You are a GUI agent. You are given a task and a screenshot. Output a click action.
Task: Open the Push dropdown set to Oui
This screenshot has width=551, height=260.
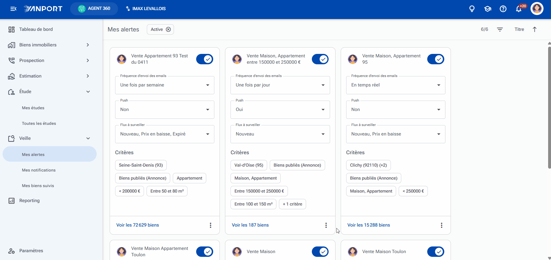280,110
